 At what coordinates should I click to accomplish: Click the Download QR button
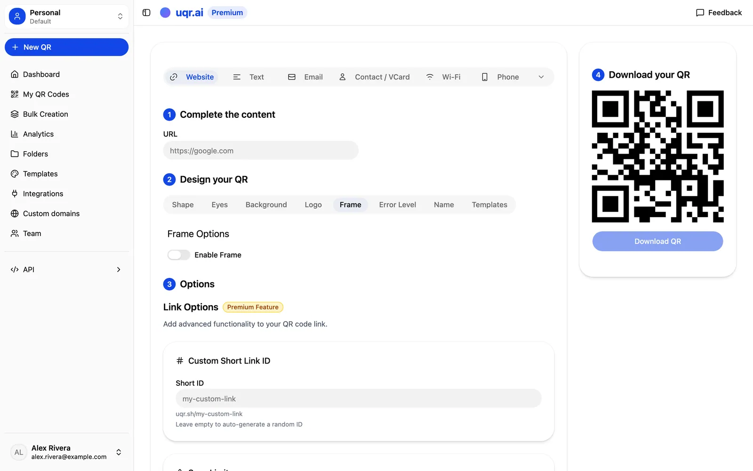[657, 241]
